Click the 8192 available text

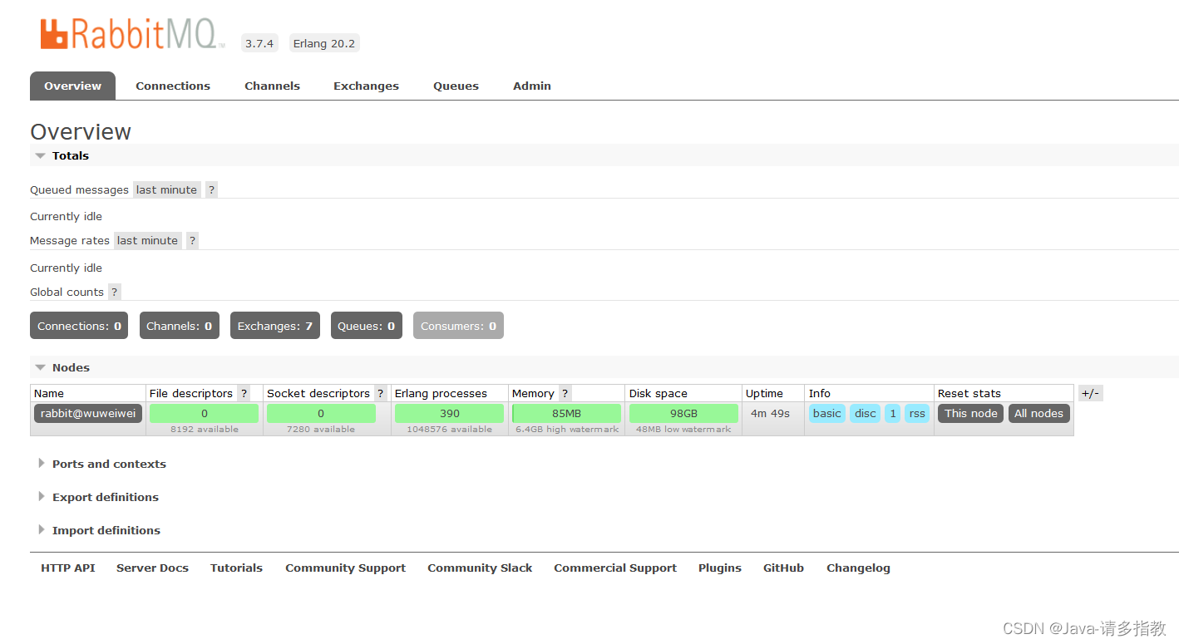[x=205, y=430]
